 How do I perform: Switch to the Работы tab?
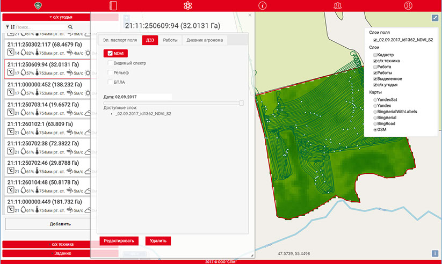(170, 40)
